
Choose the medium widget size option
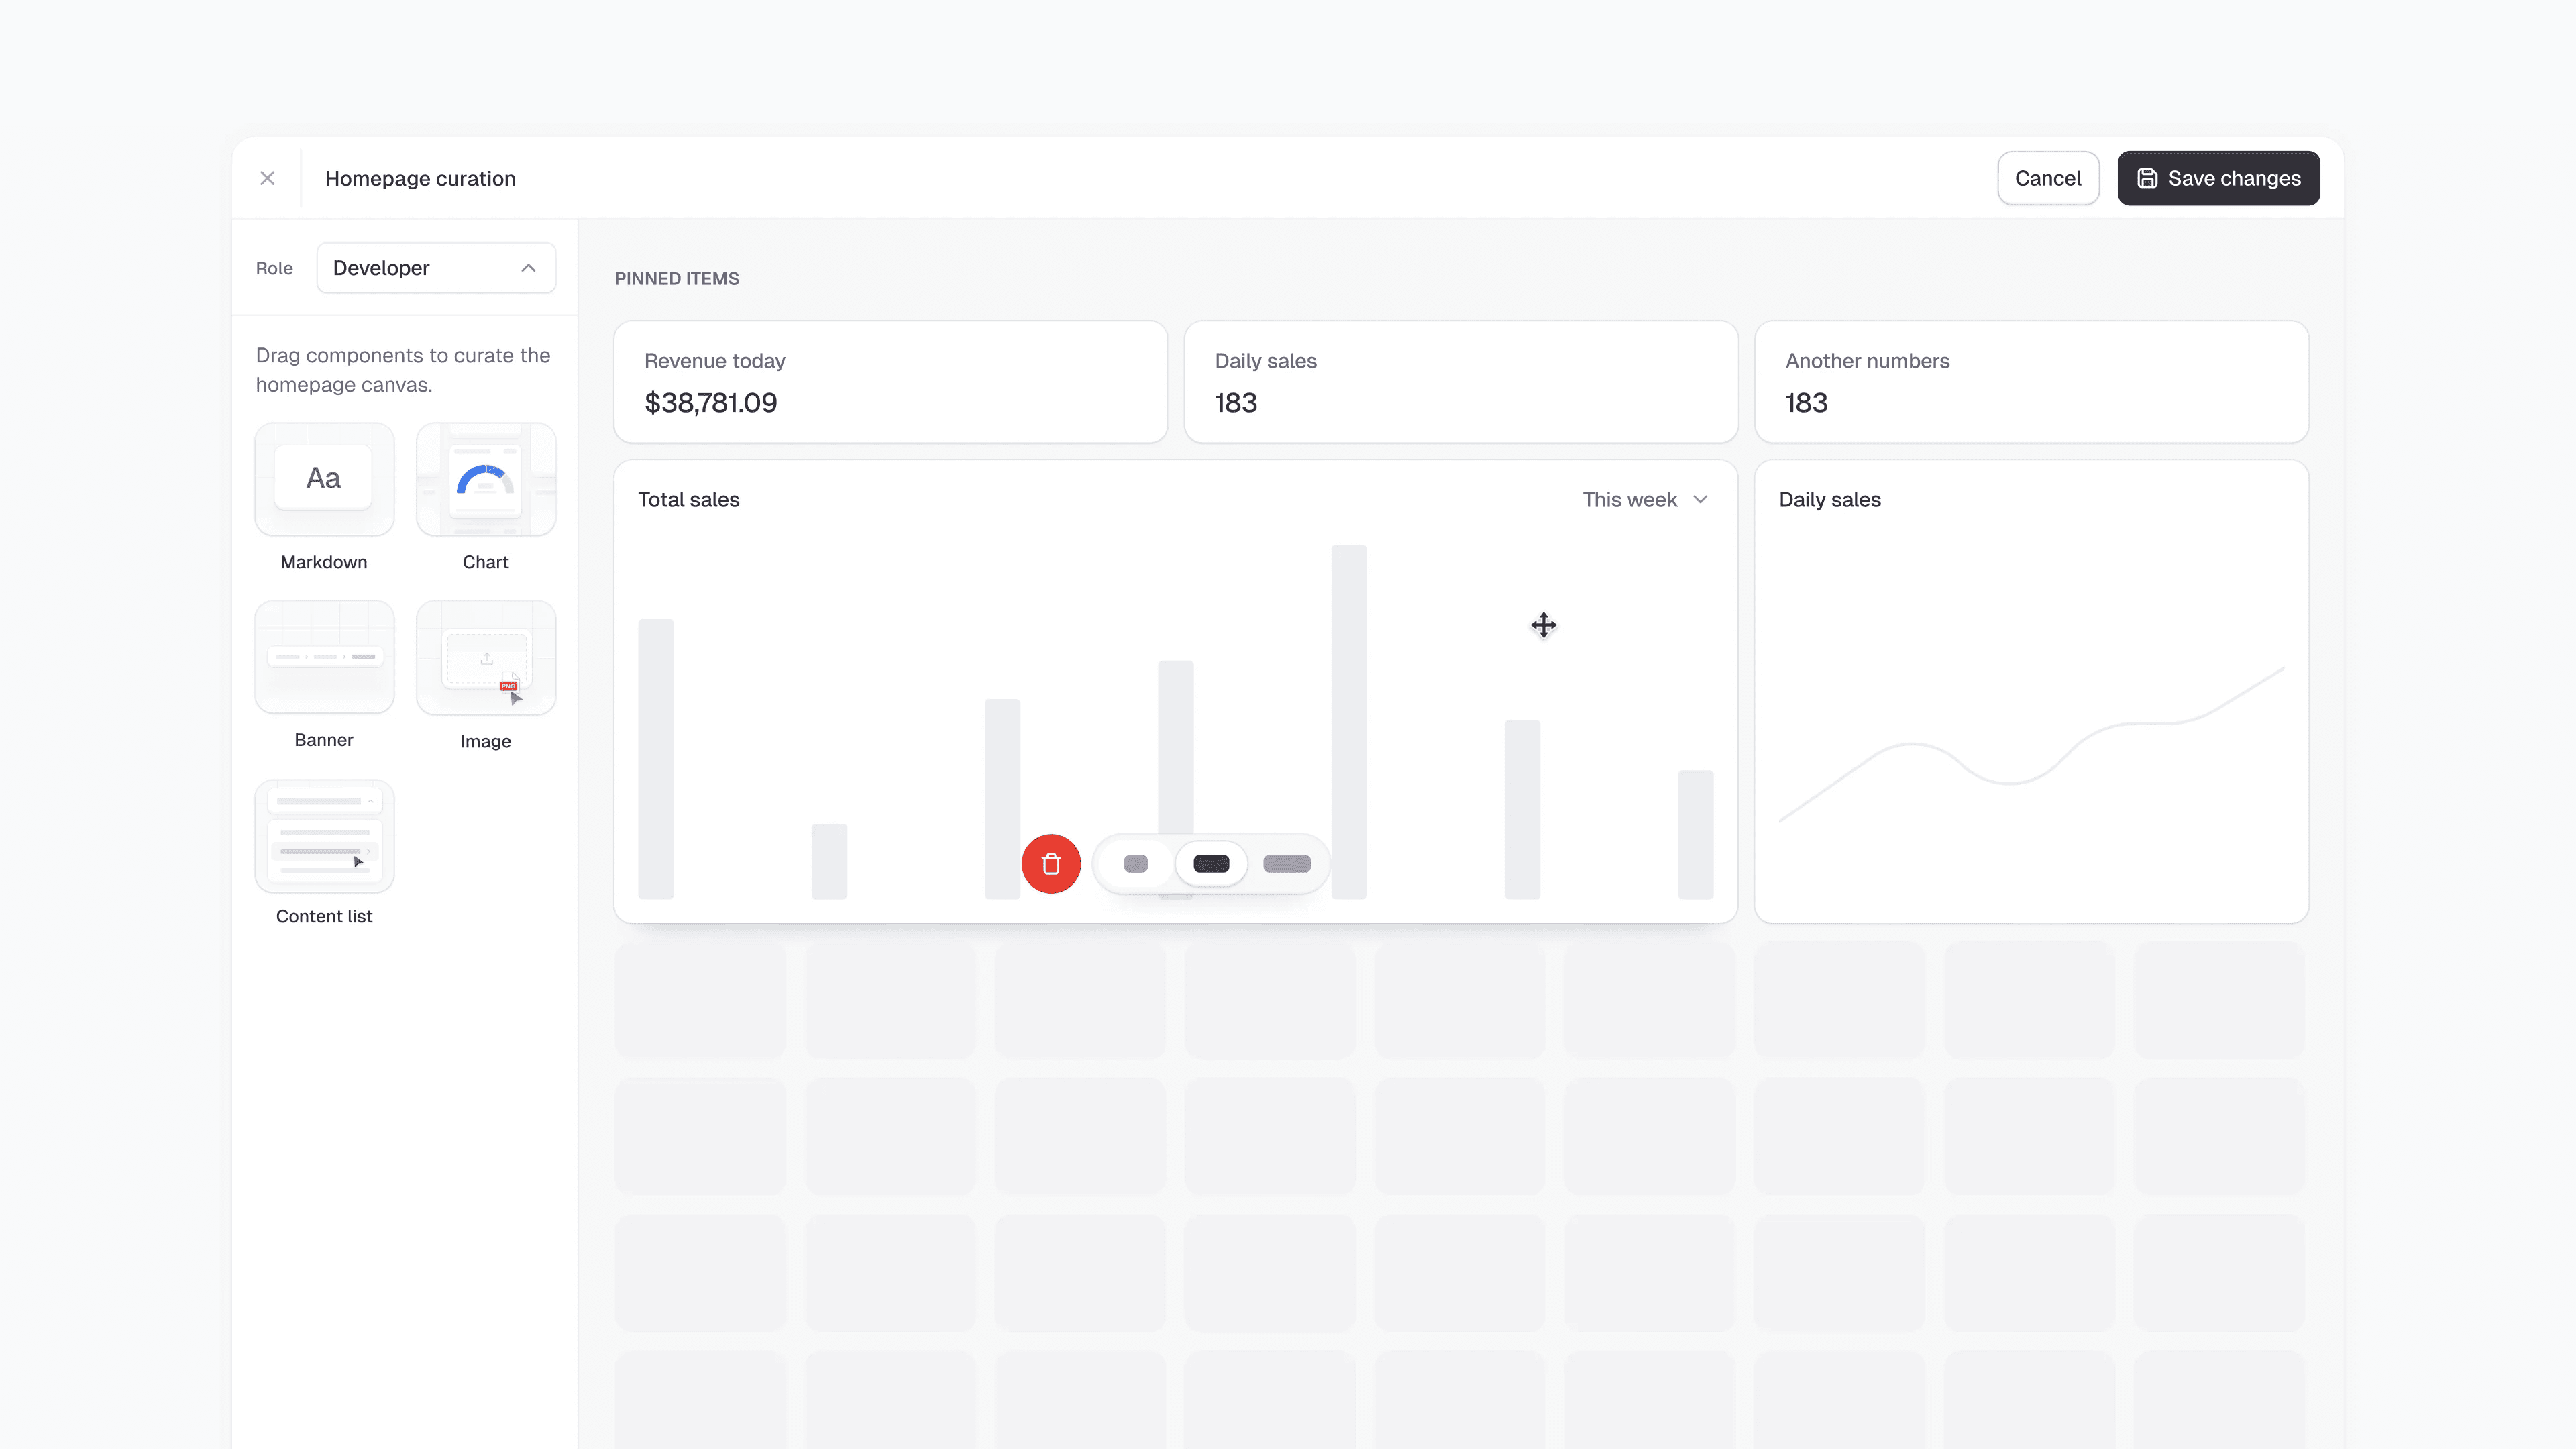point(1211,864)
